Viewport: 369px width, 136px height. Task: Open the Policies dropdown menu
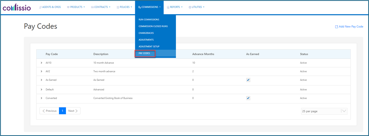point(124,7)
